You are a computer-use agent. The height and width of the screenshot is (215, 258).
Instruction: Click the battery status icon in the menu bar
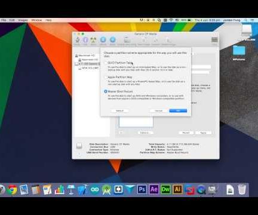189,20
